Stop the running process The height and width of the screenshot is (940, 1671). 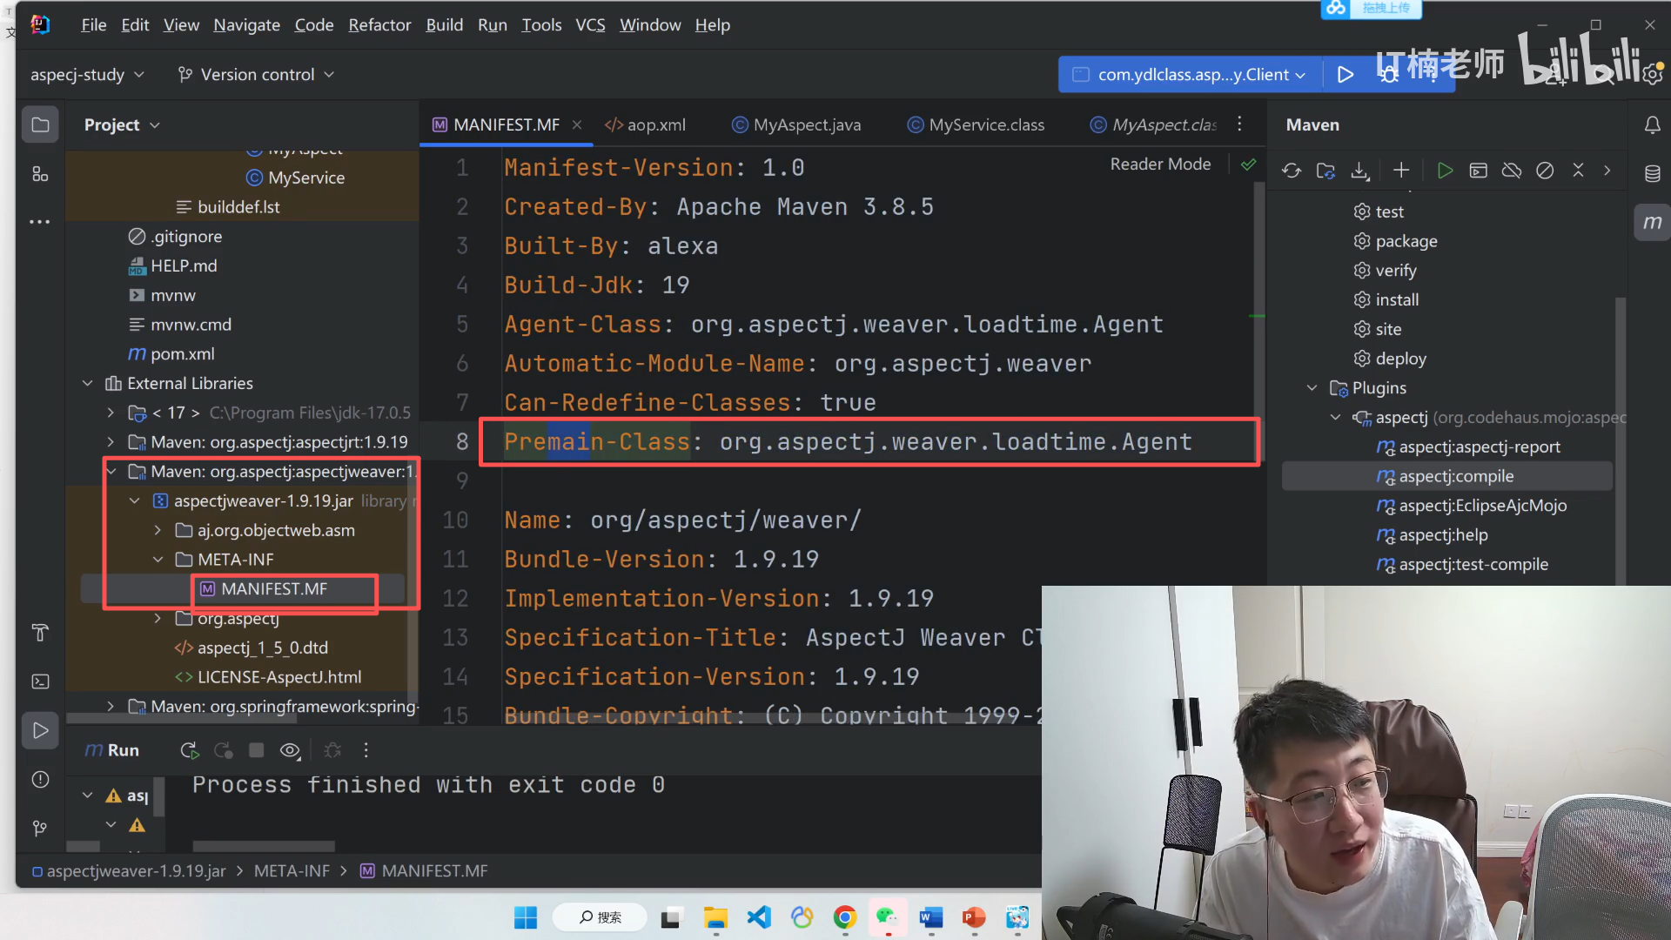(x=256, y=750)
